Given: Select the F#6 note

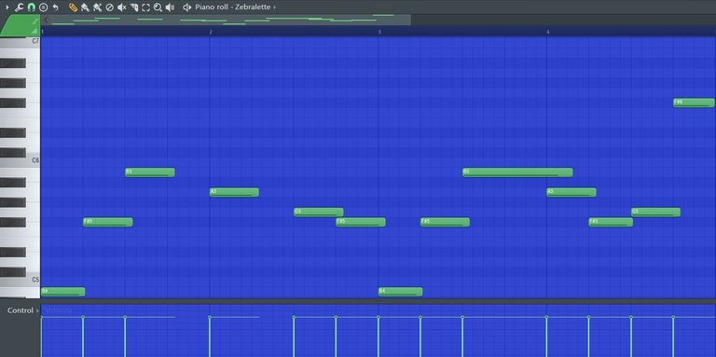Looking at the screenshot, I should [694, 103].
